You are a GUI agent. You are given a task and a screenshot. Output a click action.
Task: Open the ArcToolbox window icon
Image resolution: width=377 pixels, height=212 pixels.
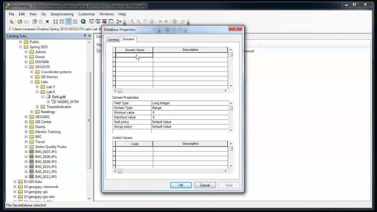click(104, 21)
